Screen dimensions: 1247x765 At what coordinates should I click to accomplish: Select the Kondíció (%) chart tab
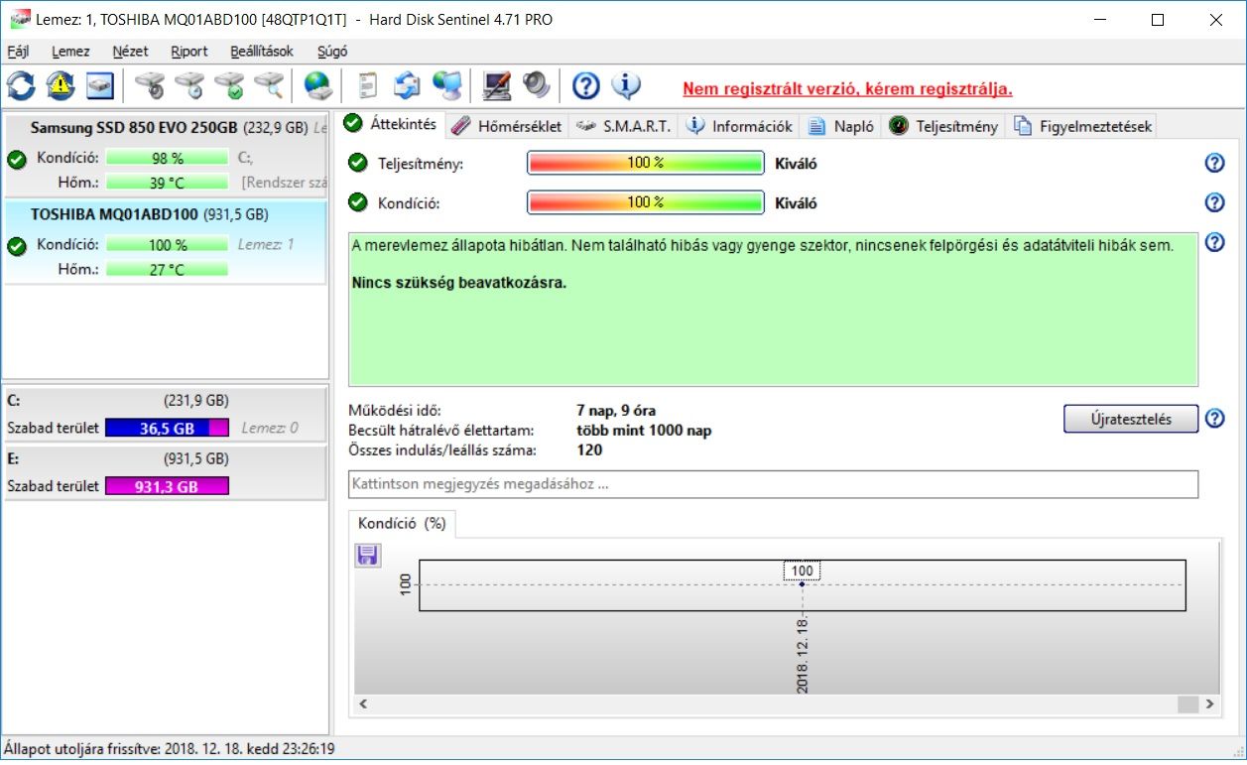402,524
